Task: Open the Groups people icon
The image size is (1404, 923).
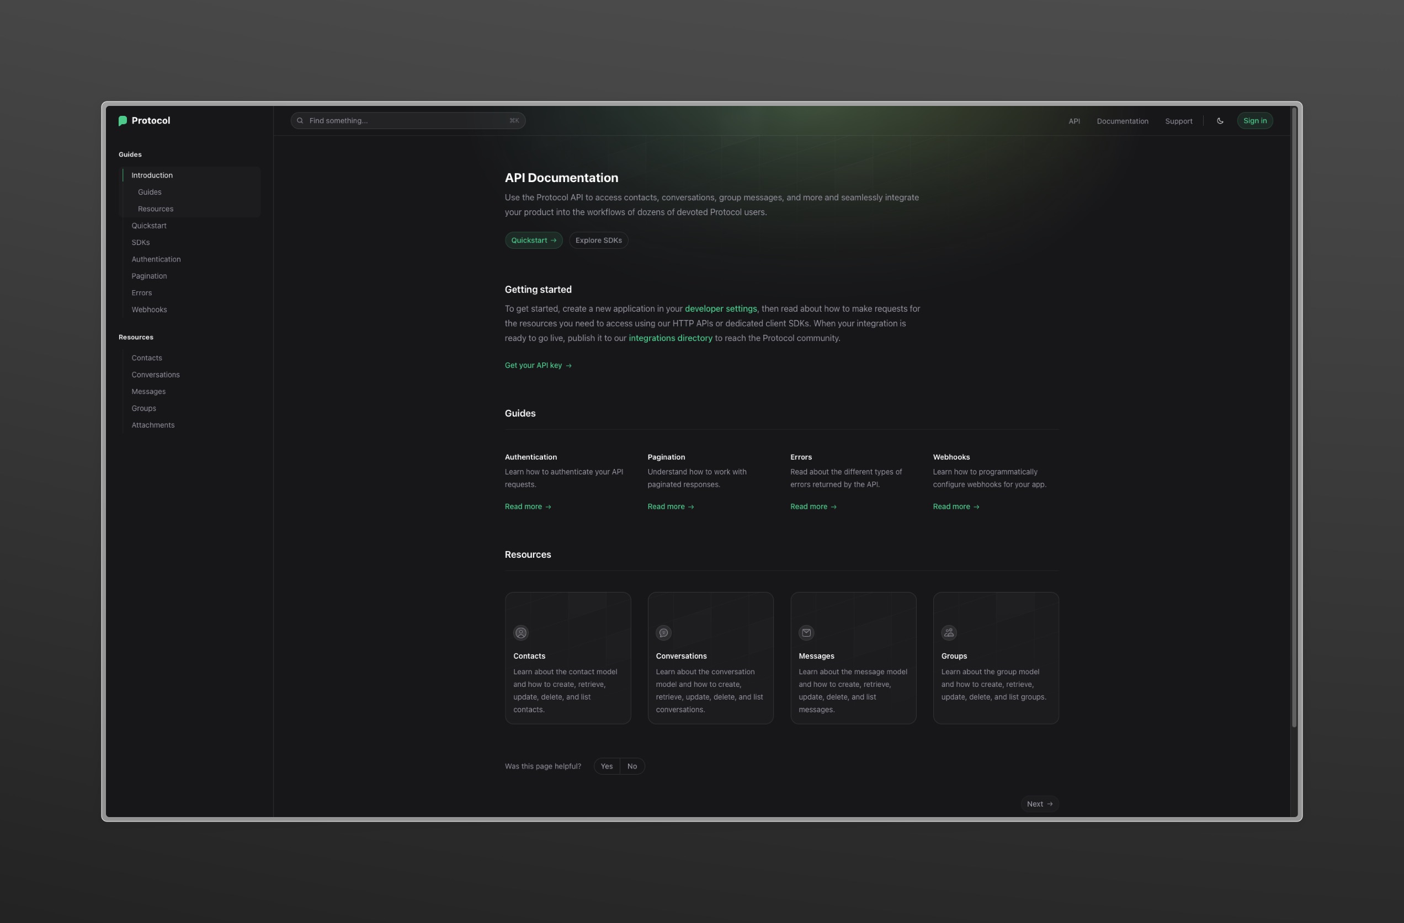Action: (x=949, y=633)
